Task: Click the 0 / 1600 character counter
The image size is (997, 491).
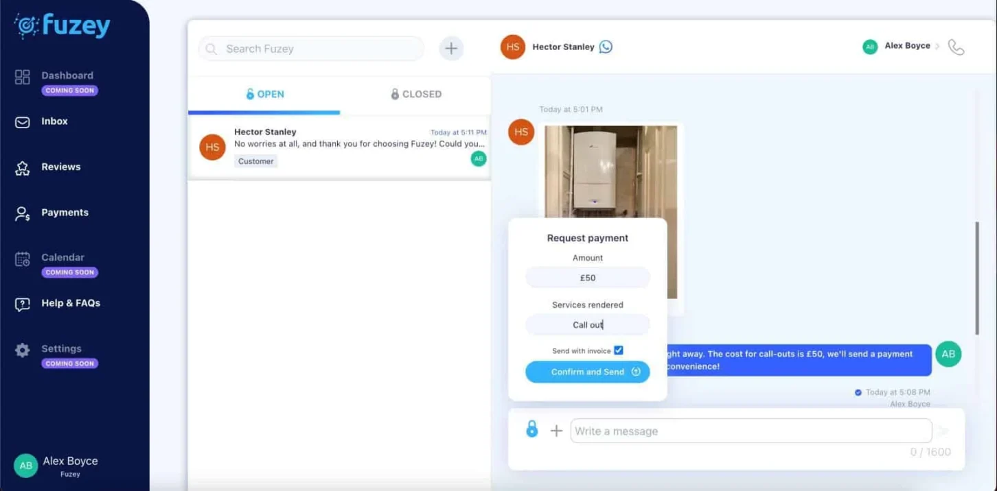Action: pyautogui.click(x=930, y=452)
